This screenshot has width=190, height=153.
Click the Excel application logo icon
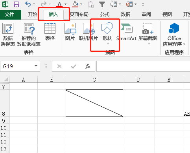pos(5,4)
